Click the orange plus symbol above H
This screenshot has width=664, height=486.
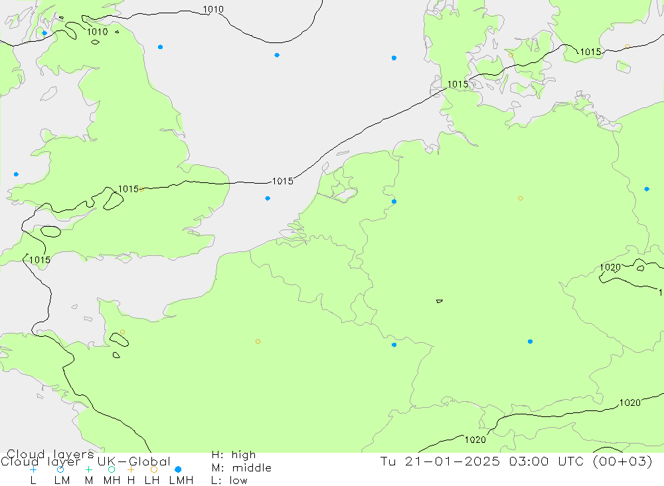131,469
